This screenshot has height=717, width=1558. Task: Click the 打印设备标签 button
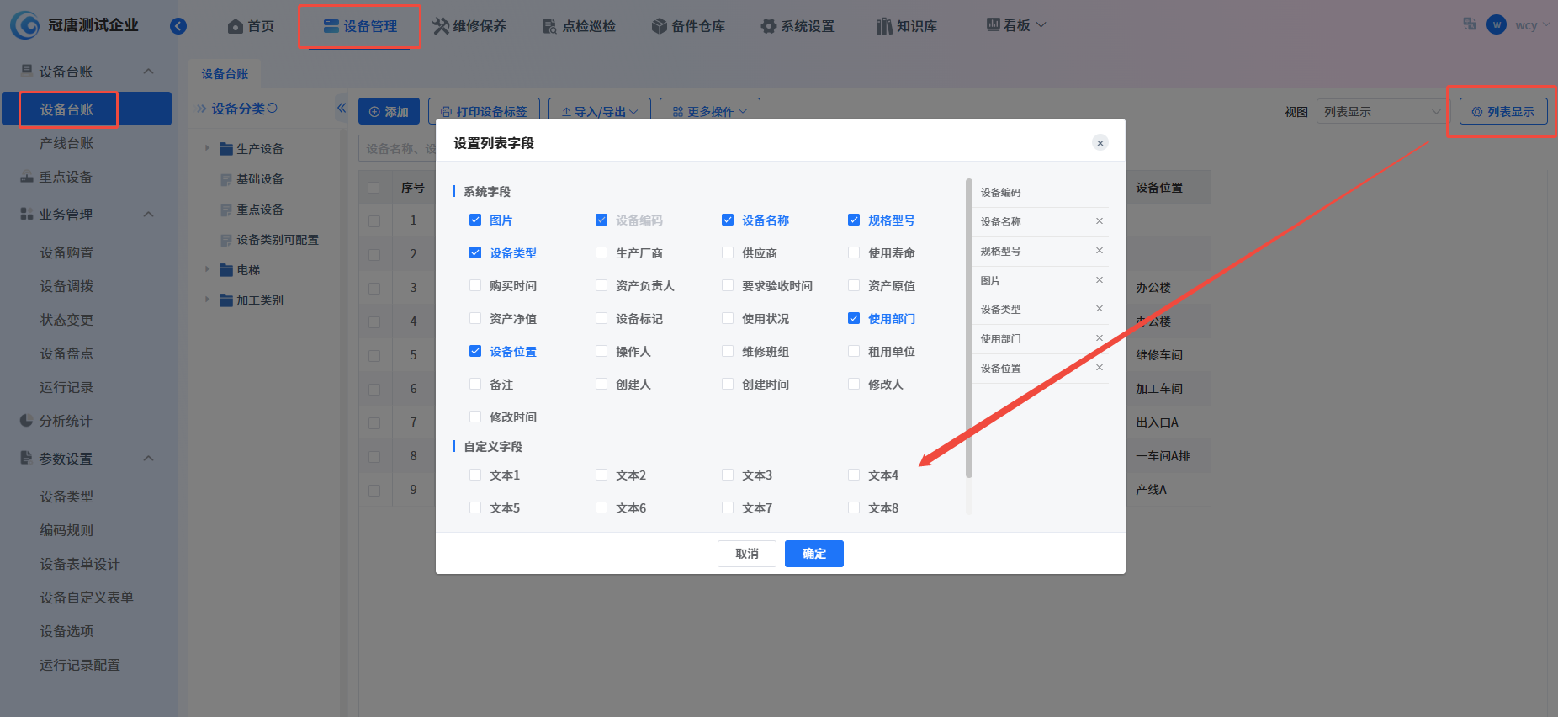[x=484, y=112]
